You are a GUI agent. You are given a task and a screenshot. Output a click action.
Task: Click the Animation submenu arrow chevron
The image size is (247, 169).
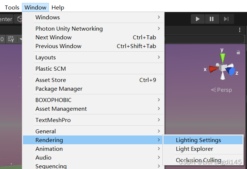click(x=159, y=149)
